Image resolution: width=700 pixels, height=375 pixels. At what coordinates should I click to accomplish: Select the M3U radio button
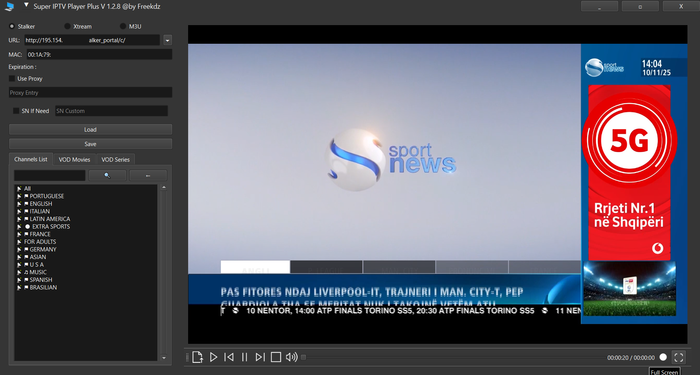(x=123, y=26)
